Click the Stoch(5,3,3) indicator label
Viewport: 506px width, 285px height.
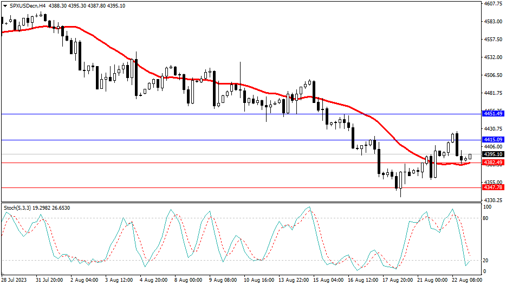(x=20, y=208)
